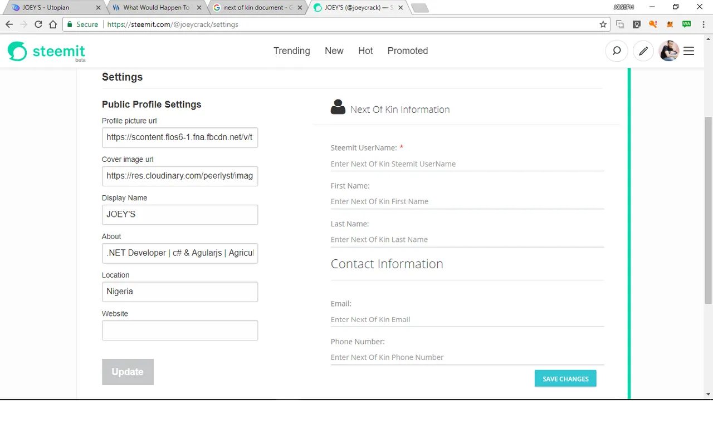
Task: Click the Profile picture url field
Action: pyautogui.click(x=180, y=137)
